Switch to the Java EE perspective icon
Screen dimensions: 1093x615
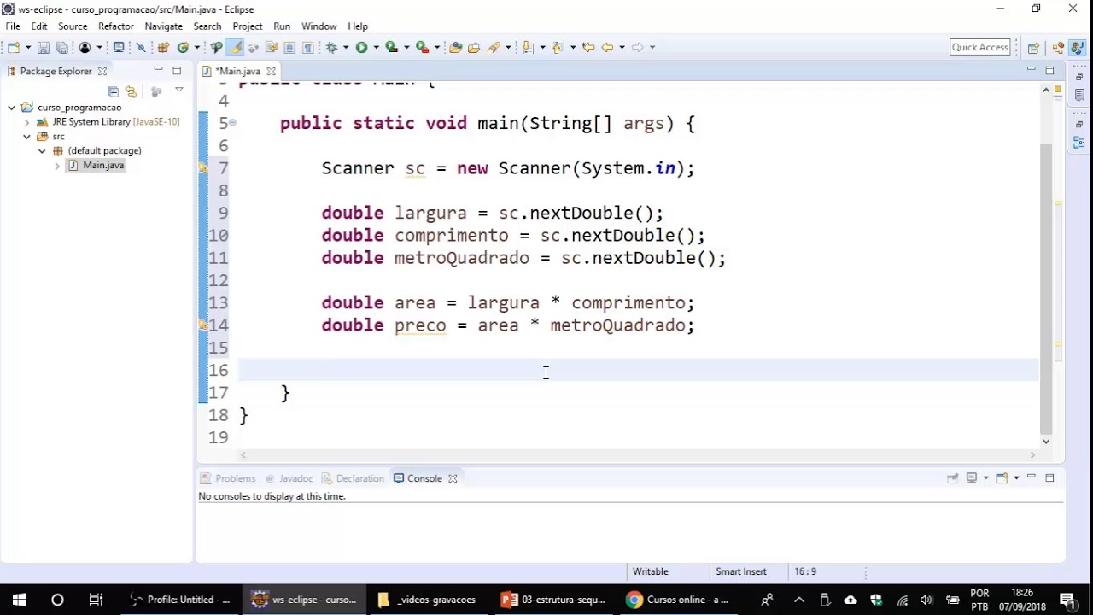click(1058, 48)
